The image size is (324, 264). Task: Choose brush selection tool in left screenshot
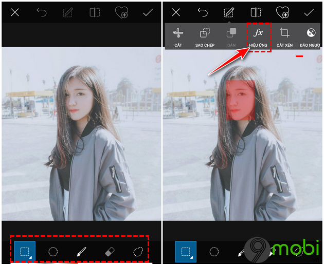point(81,252)
